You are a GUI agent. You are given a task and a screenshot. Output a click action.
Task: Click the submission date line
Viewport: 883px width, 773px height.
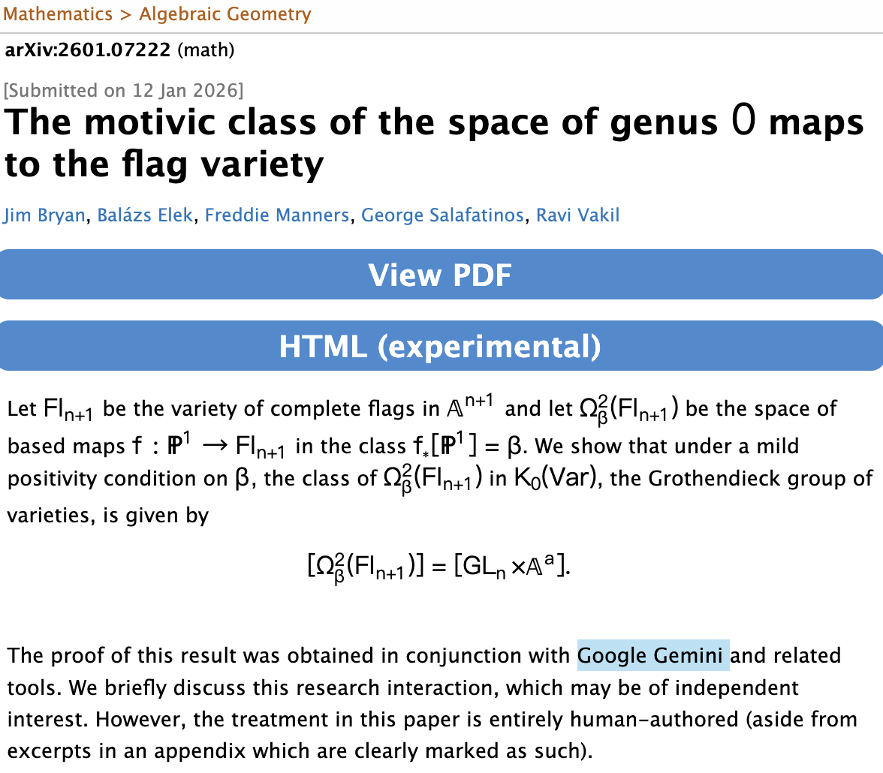pos(124,90)
